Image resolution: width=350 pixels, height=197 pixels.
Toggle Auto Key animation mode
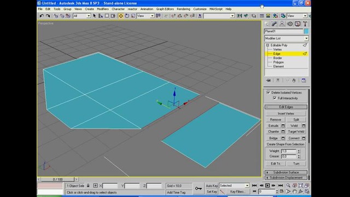212,186
